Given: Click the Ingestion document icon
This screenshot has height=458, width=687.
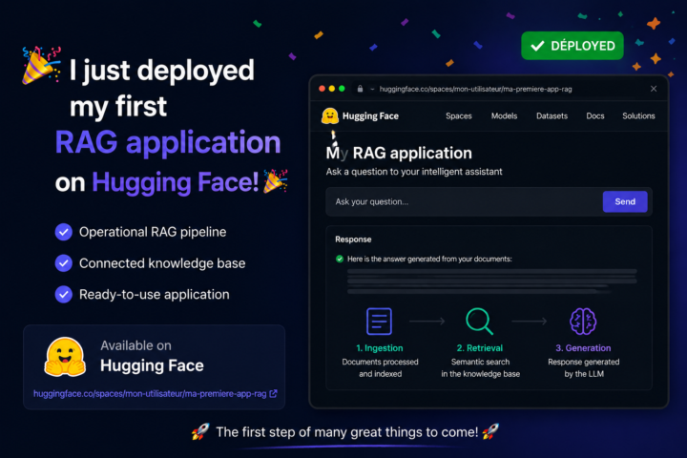Looking at the screenshot, I should [379, 322].
